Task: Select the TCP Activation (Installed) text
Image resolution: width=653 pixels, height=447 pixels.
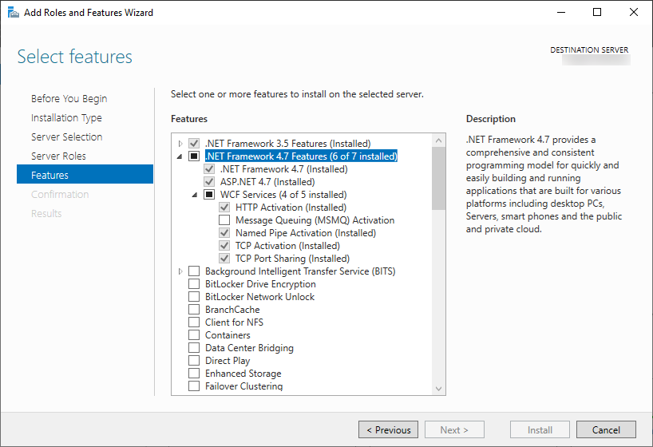Action: coord(287,246)
